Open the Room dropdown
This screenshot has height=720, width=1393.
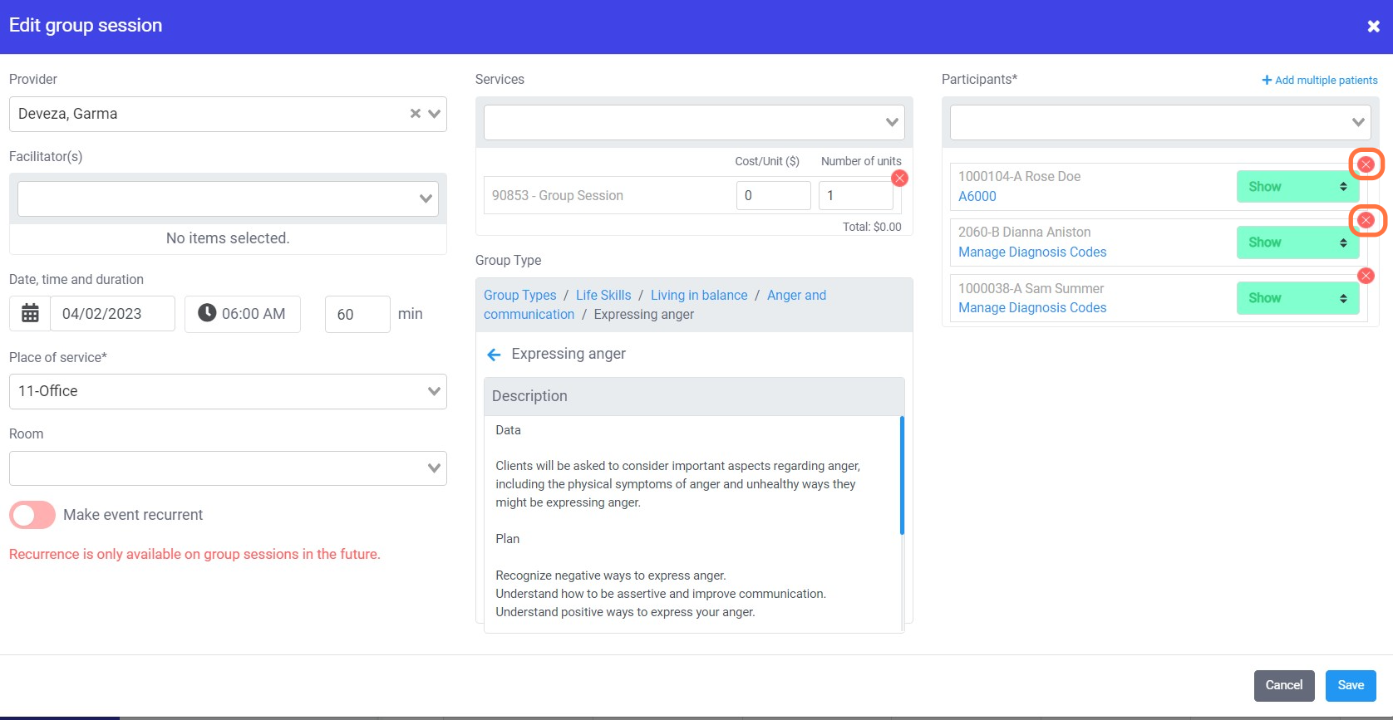click(x=228, y=468)
